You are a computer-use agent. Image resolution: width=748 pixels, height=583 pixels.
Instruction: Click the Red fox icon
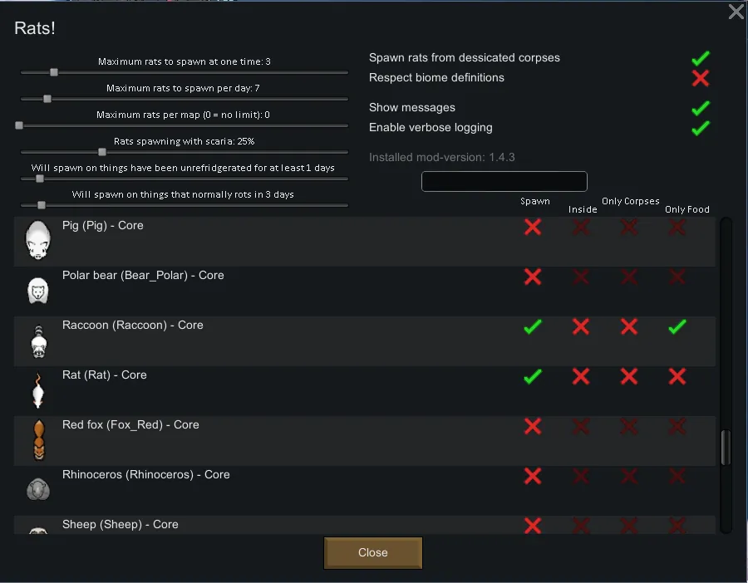[x=37, y=440]
